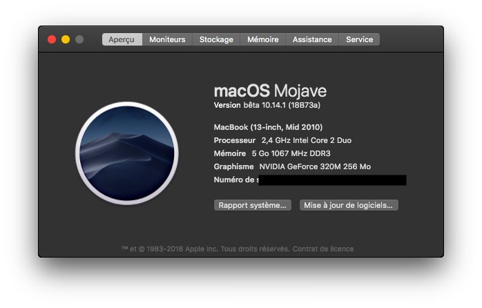482x308 pixels.
Task: Open the Moniteurs tab
Action: pos(167,39)
